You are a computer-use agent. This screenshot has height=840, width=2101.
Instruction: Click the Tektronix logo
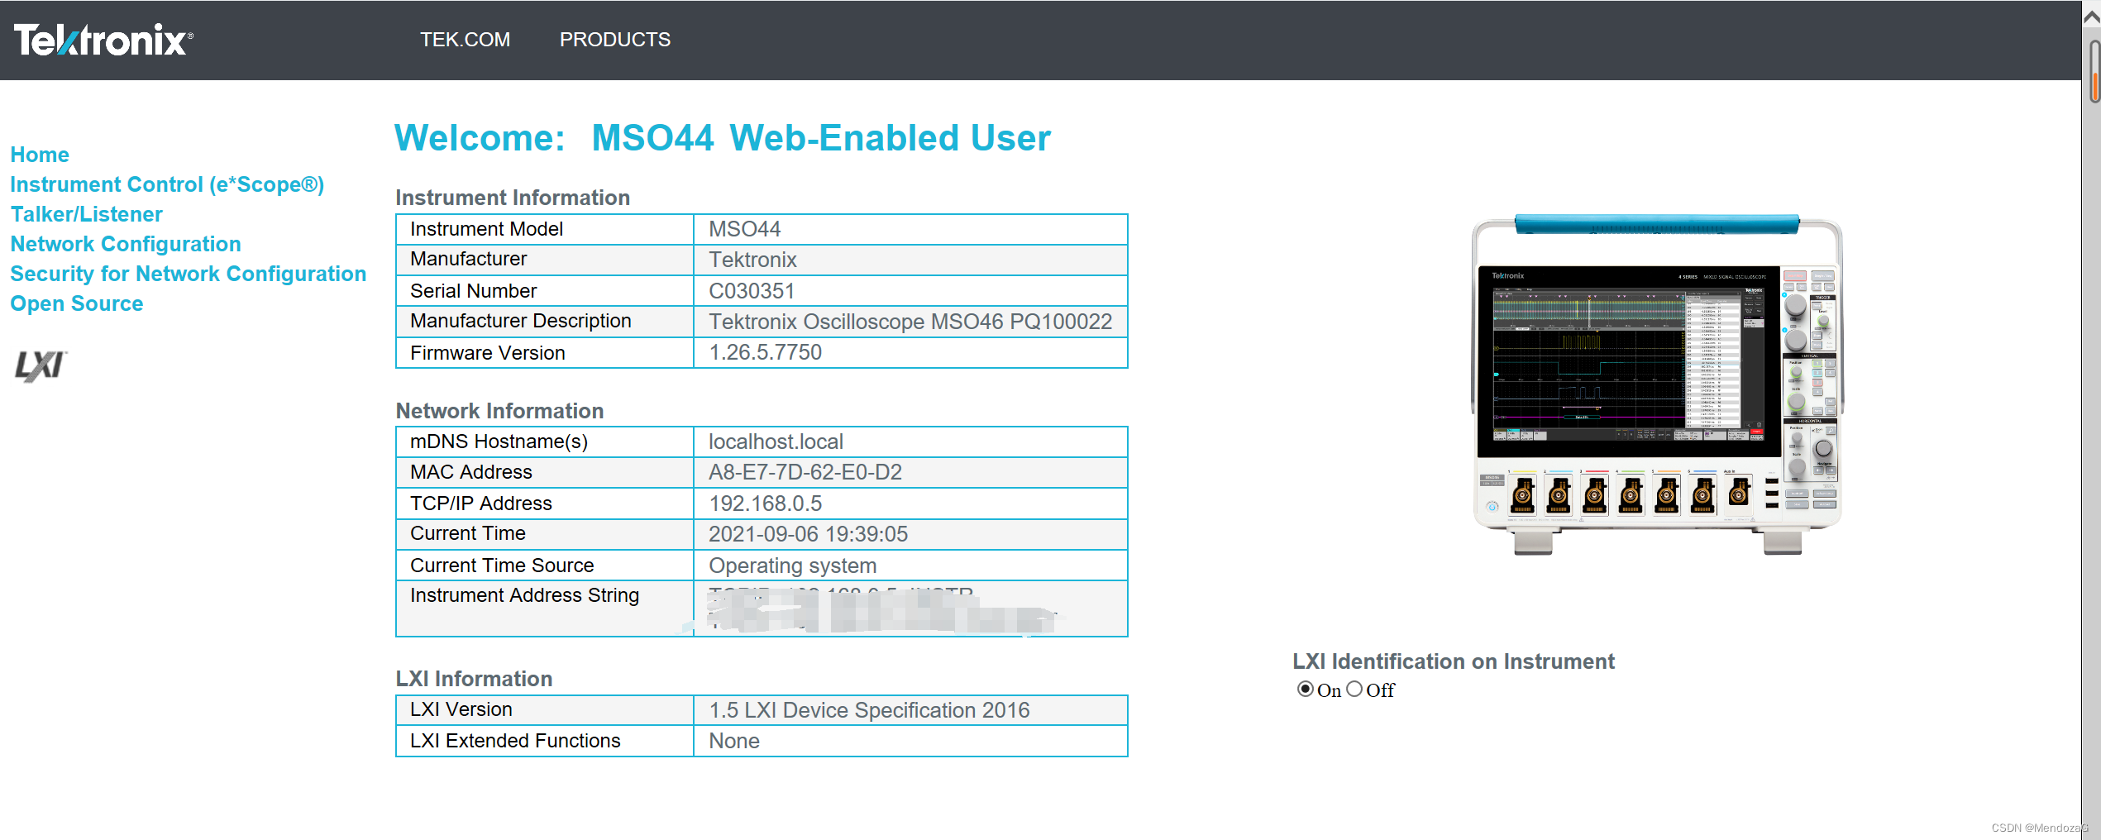pyautogui.click(x=103, y=40)
